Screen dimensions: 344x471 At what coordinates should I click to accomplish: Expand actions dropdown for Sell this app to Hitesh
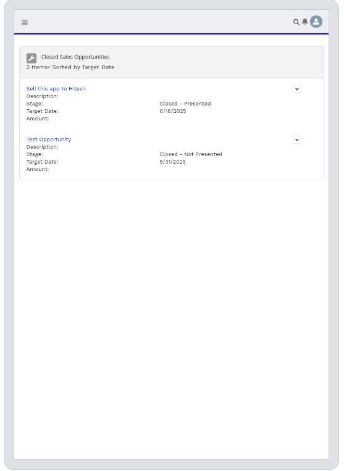pyautogui.click(x=297, y=90)
